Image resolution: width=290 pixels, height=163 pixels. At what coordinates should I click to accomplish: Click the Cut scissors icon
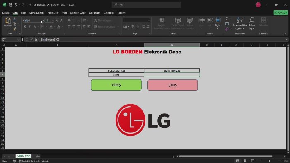15,19
